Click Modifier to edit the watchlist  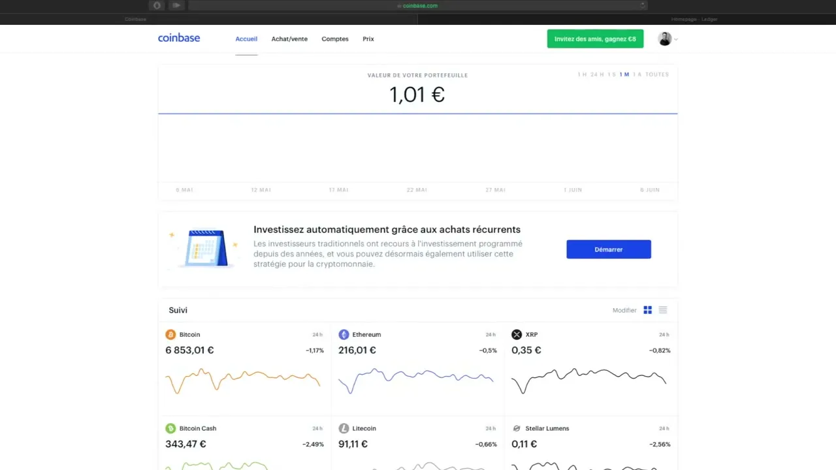click(x=624, y=310)
